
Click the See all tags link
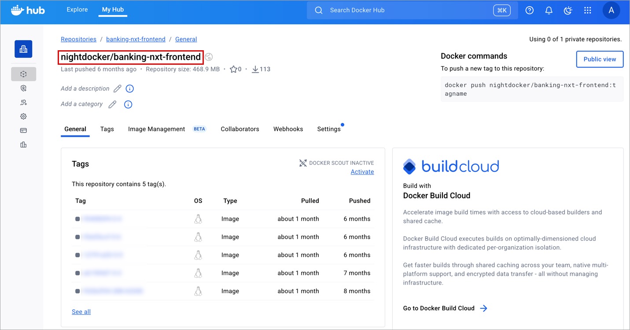click(x=81, y=311)
